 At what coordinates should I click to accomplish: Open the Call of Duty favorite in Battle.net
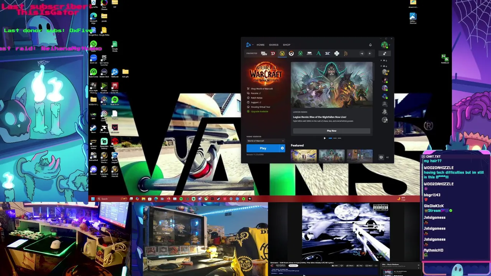coord(264,53)
